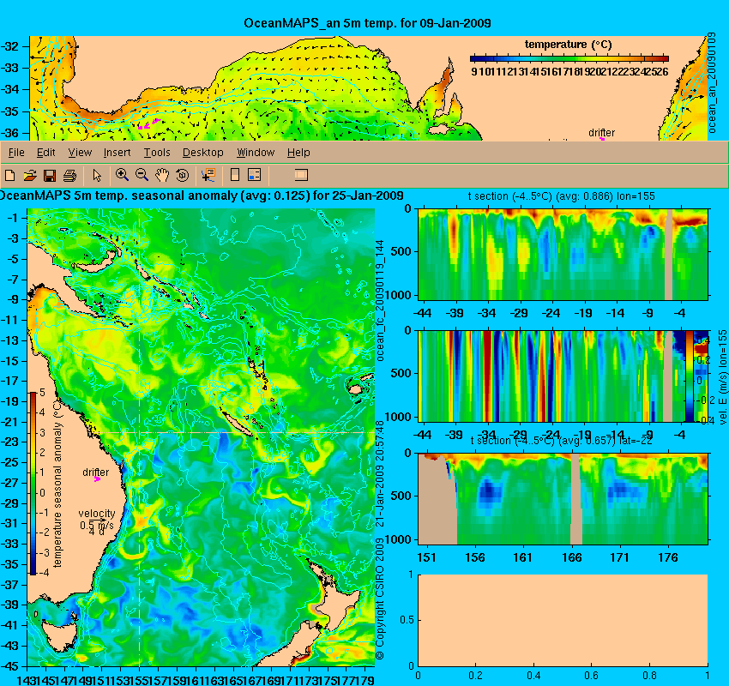
Task: Select the Pan hand tool
Action: (x=162, y=175)
